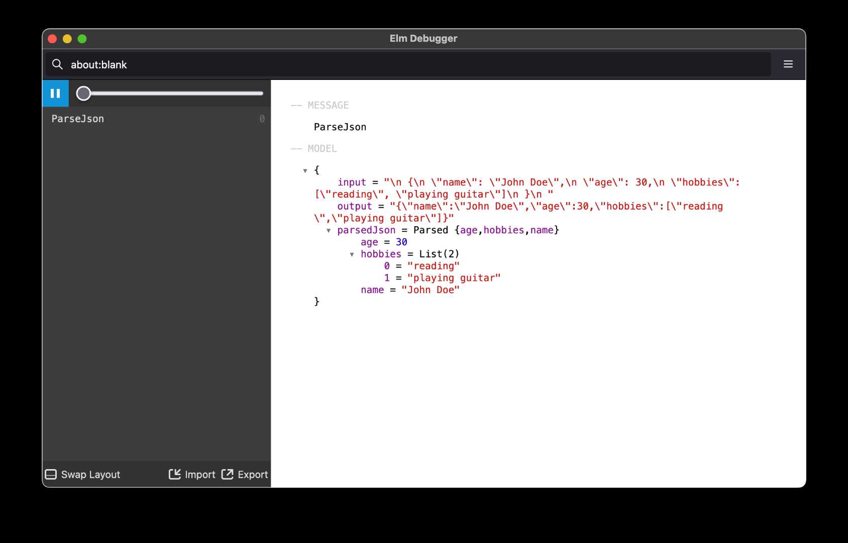
Task: Close the Elm Debugger window
Action: click(x=52, y=39)
